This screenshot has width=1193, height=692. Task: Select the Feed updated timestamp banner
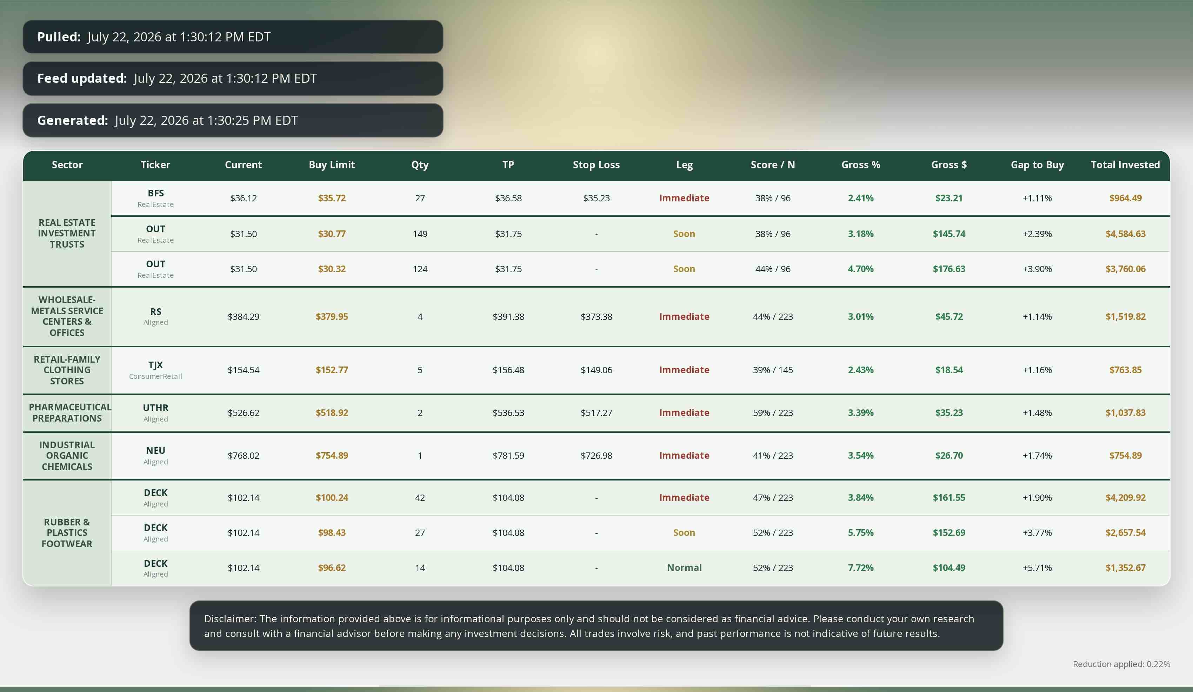[233, 79]
